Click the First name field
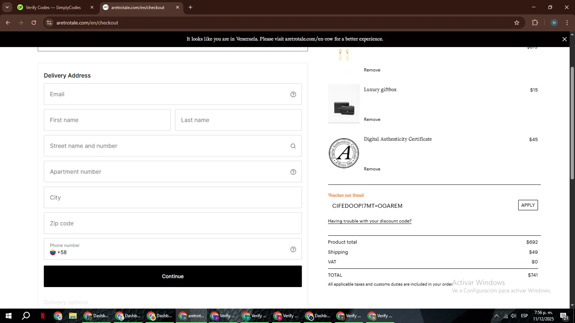 tap(107, 120)
